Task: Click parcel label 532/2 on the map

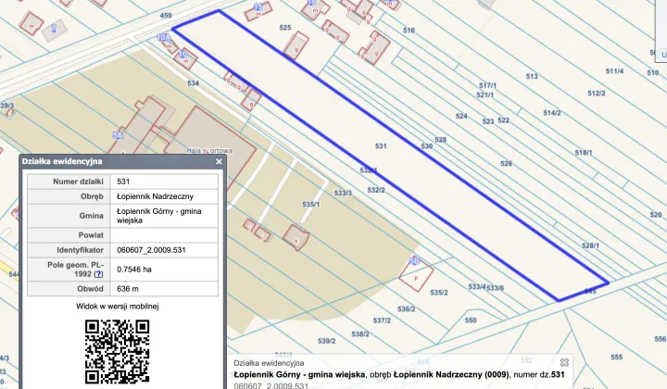Action: pyautogui.click(x=376, y=190)
